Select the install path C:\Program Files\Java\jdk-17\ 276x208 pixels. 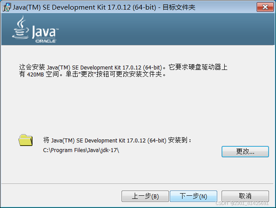[81, 150]
